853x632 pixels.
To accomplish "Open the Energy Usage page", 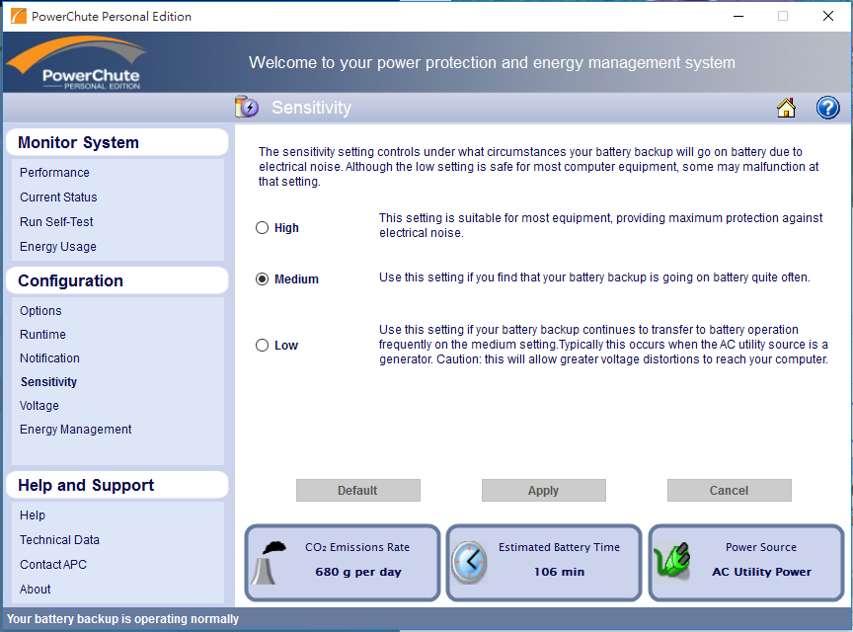I will (57, 247).
